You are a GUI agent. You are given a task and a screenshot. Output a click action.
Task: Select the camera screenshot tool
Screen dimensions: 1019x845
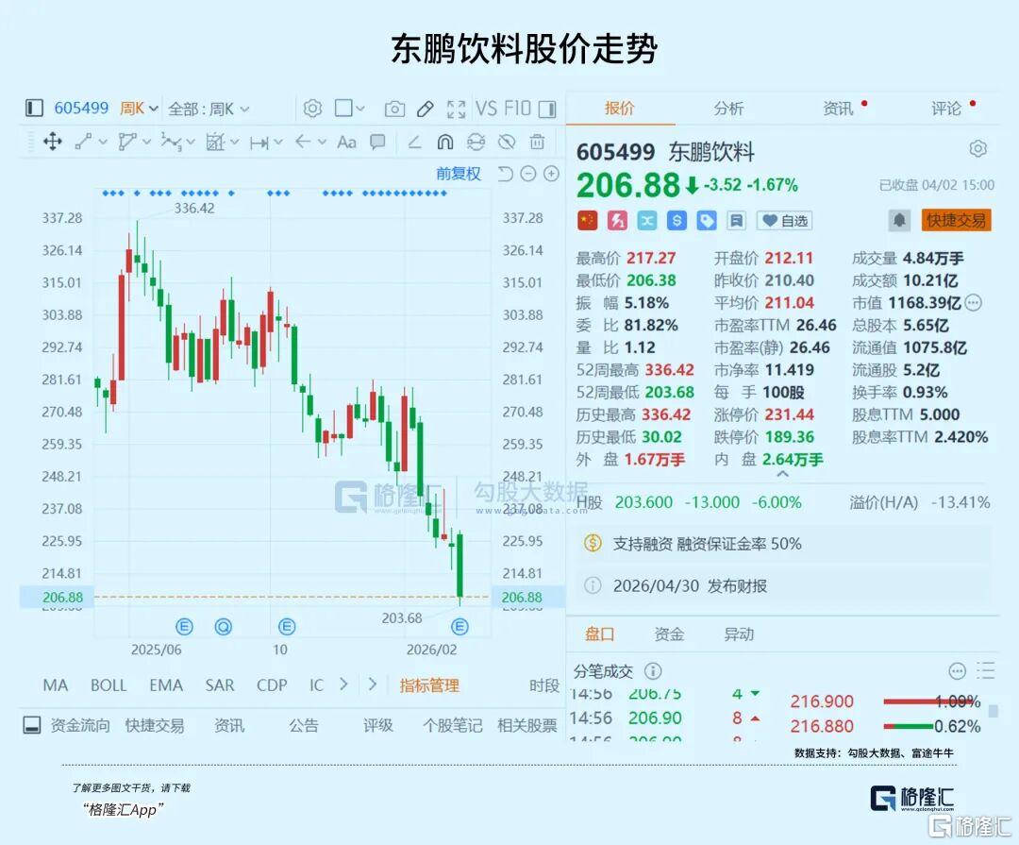394,109
